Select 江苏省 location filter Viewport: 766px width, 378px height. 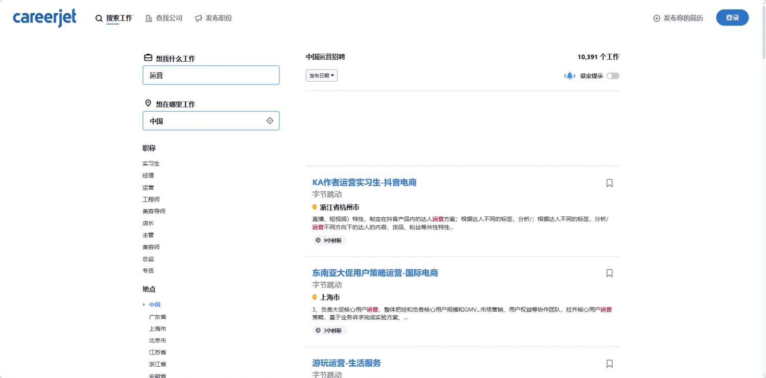(x=157, y=352)
